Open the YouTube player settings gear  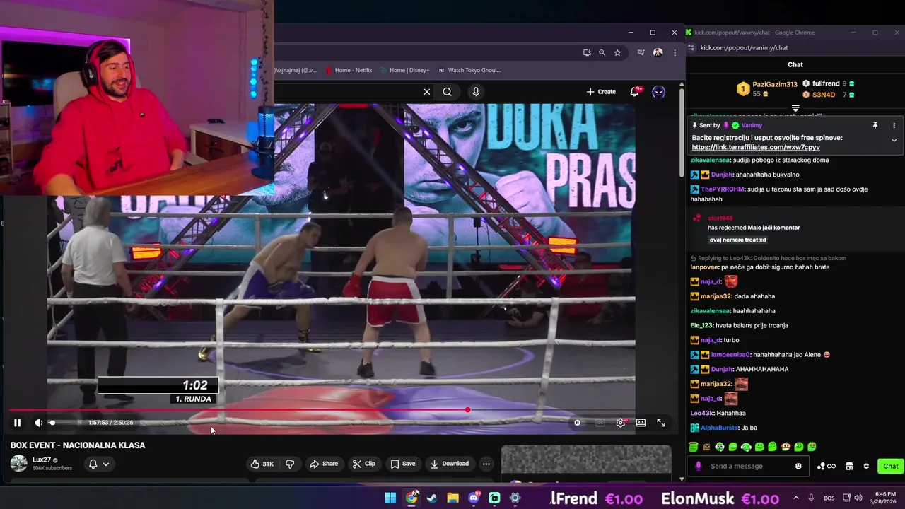click(x=621, y=423)
